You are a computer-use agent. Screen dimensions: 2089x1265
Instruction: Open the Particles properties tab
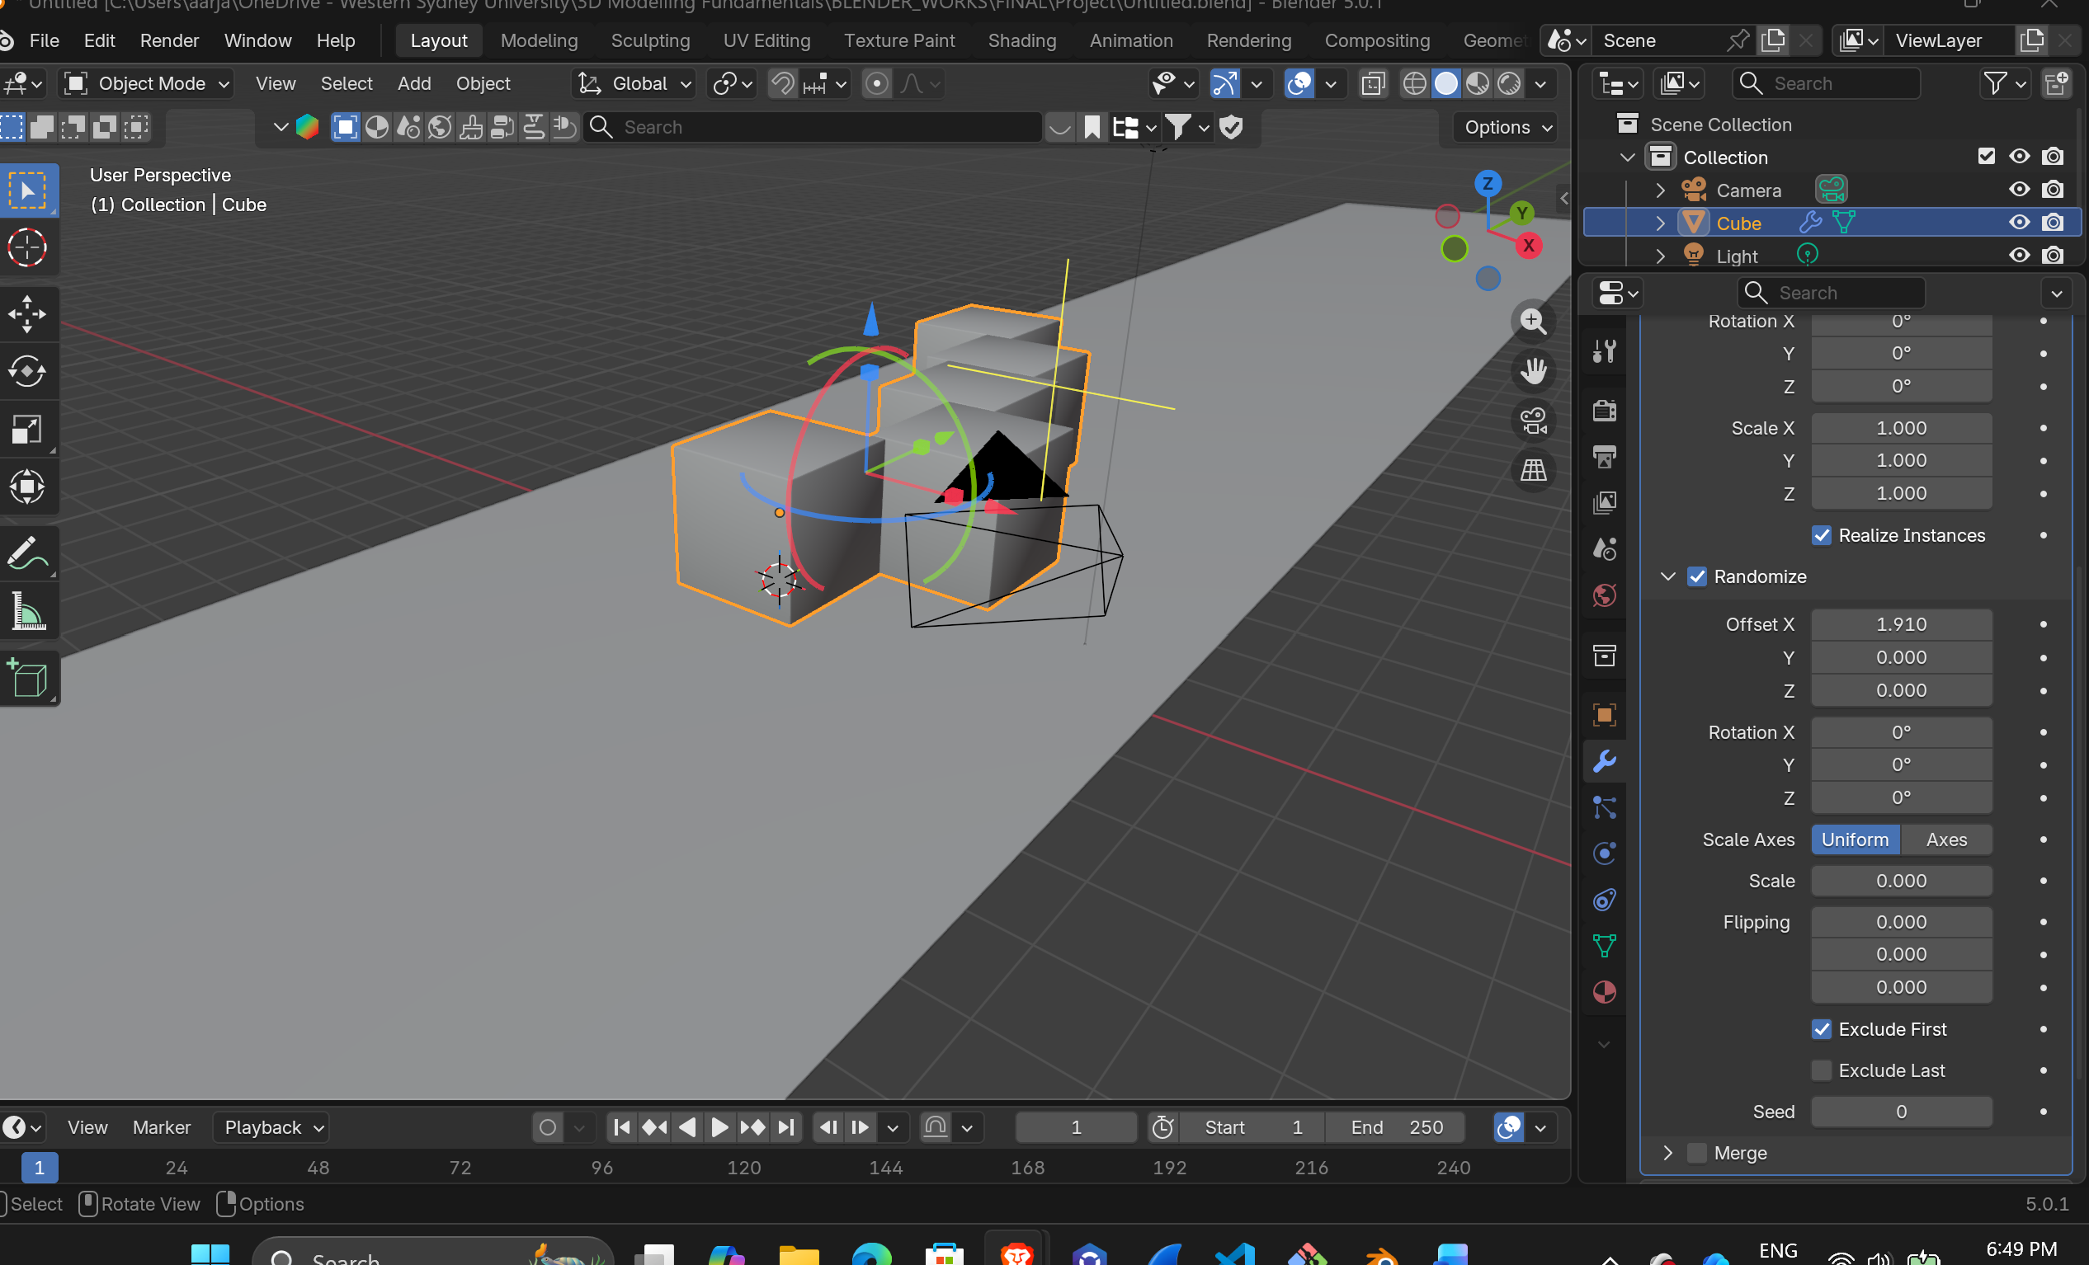click(1604, 806)
